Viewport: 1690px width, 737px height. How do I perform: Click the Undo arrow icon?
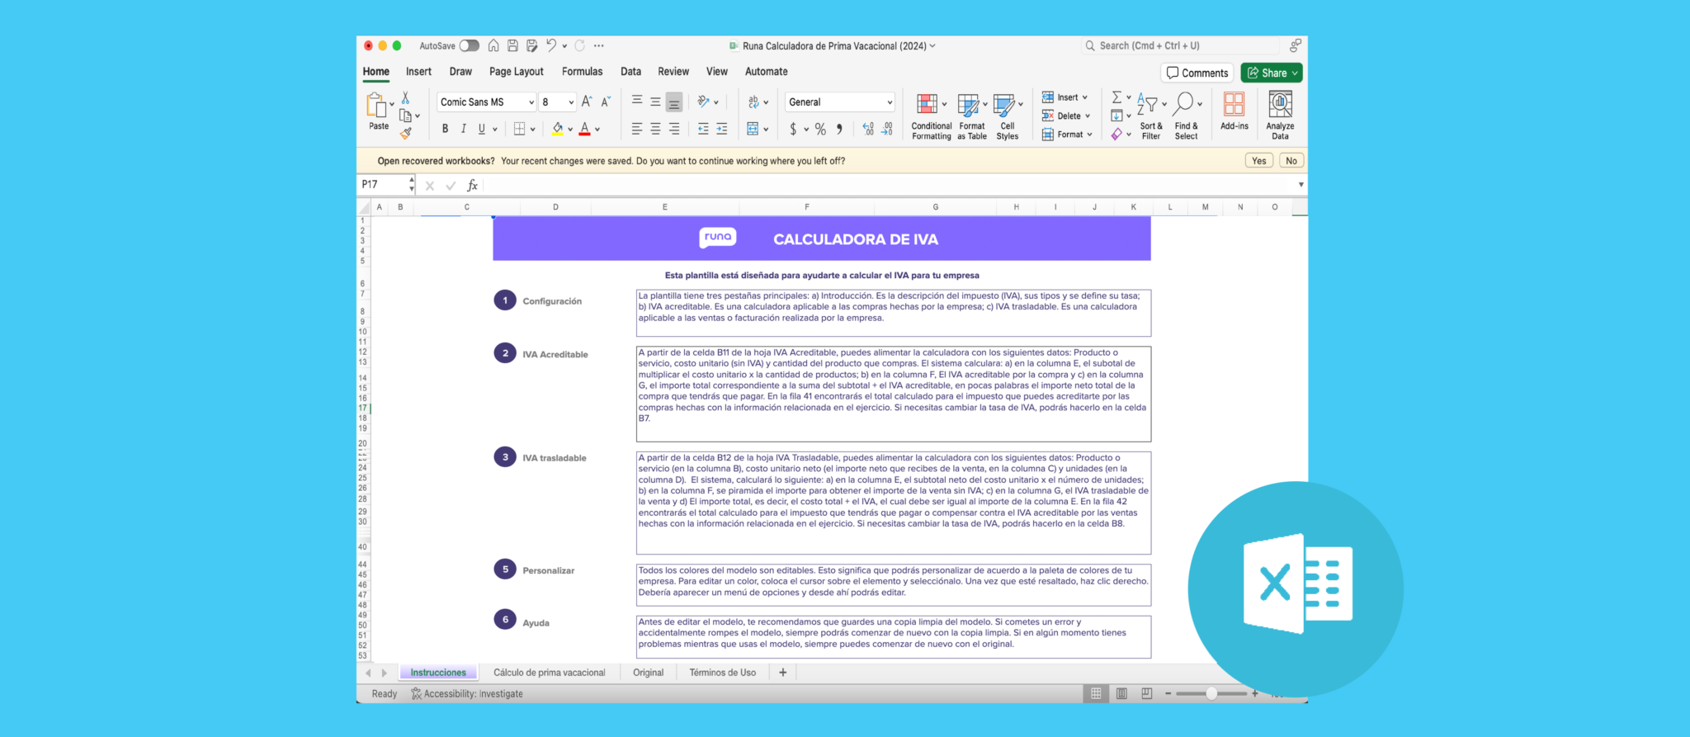tap(551, 45)
